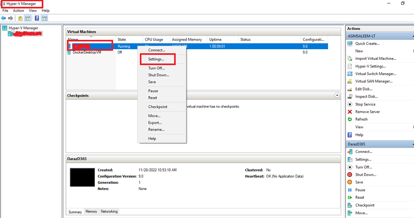Collapse the ASIMSALEEM-LT actions section header
Screen dimensions: 414x218
[x=413, y=36]
